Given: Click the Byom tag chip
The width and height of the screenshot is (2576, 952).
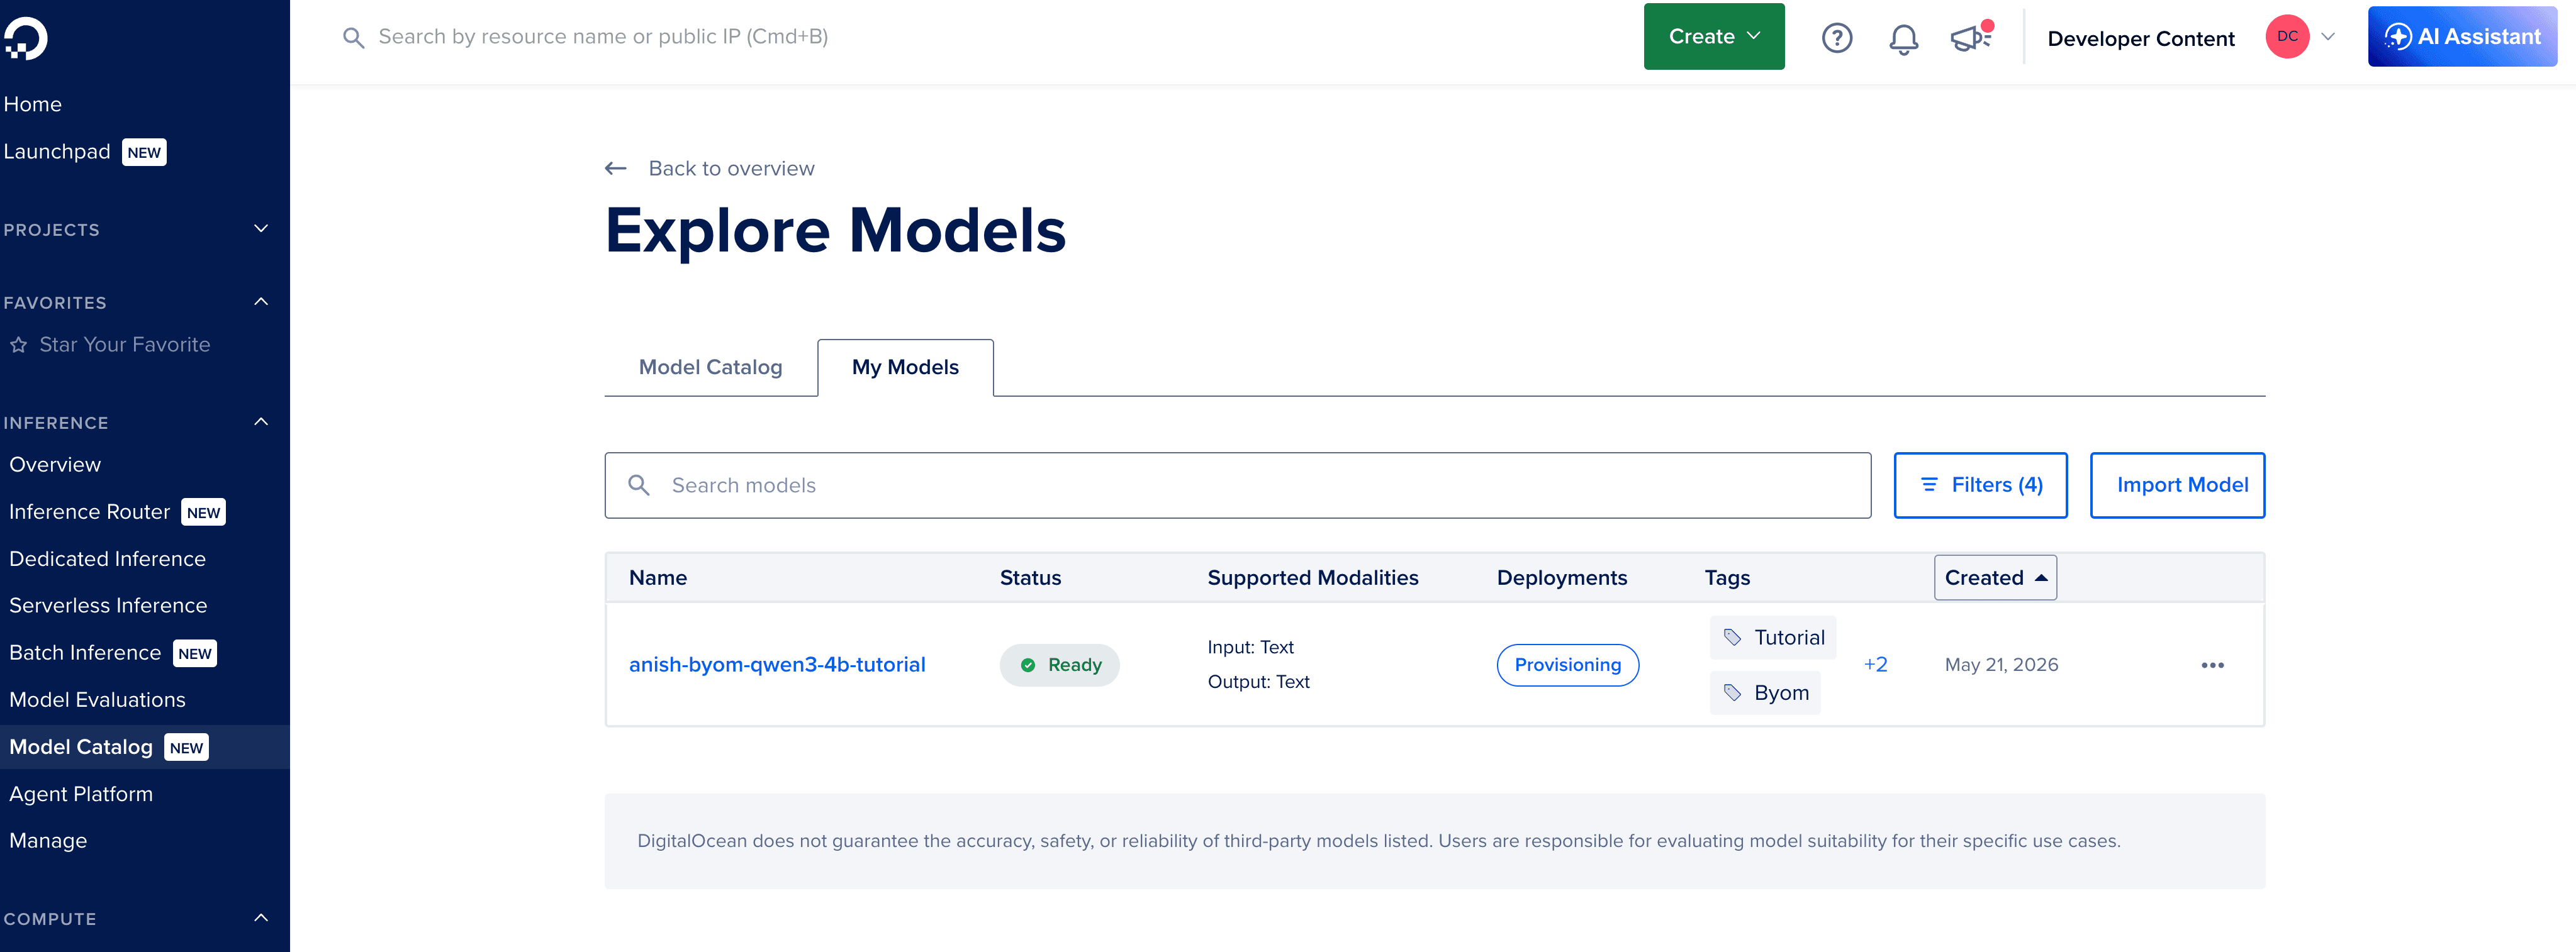Looking at the screenshot, I should [1764, 694].
